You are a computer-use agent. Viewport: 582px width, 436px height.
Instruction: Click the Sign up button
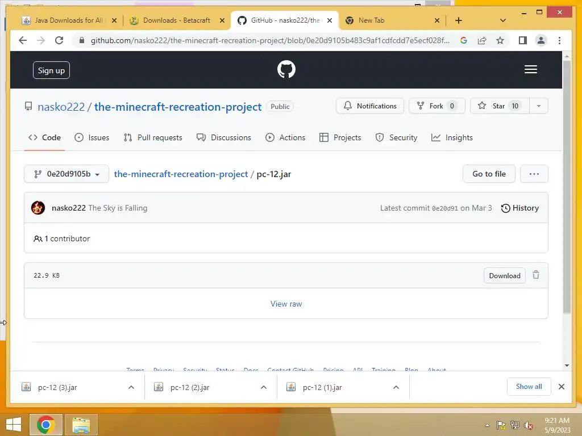click(51, 70)
